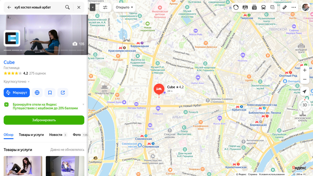Open first product thumbnail with laptop girl
This screenshot has width=313, height=176.
coord(23,166)
